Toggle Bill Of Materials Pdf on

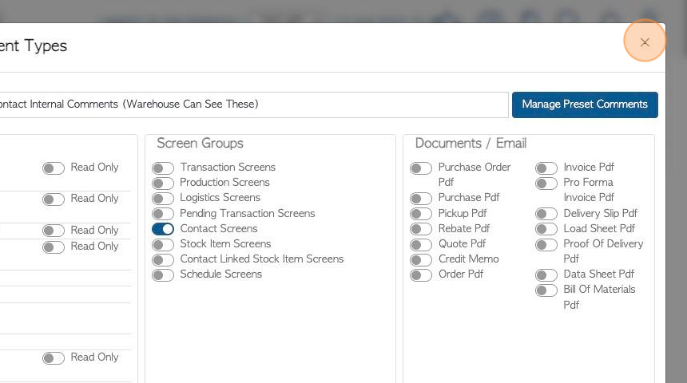pos(546,290)
